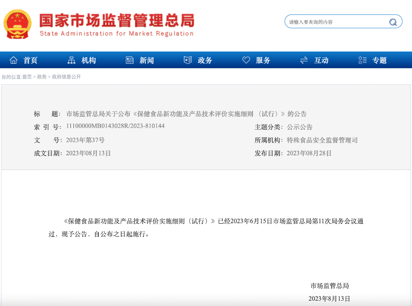Click the document icon beside 政务

click(188, 60)
